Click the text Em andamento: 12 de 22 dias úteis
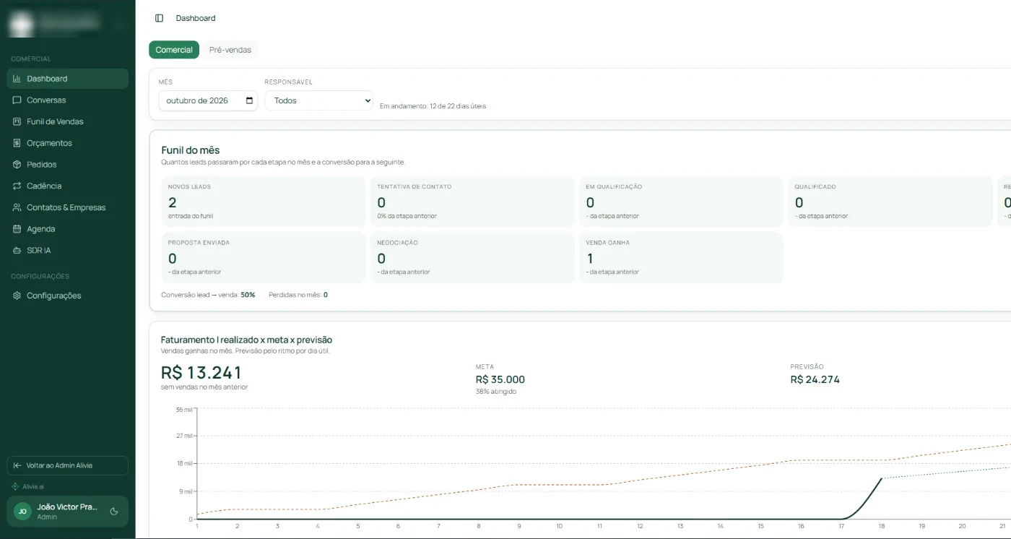Image resolution: width=1011 pixels, height=539 pixels. [x=433, y=106]
